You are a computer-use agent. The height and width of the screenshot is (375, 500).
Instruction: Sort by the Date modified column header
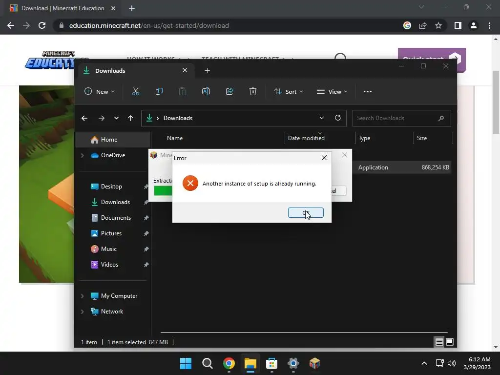coord(306,138)
